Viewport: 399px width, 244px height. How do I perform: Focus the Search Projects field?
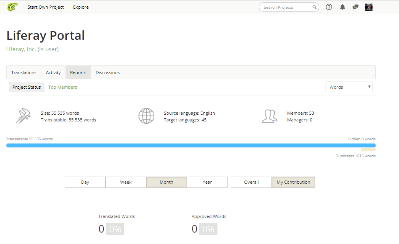[x=289, y=7]
